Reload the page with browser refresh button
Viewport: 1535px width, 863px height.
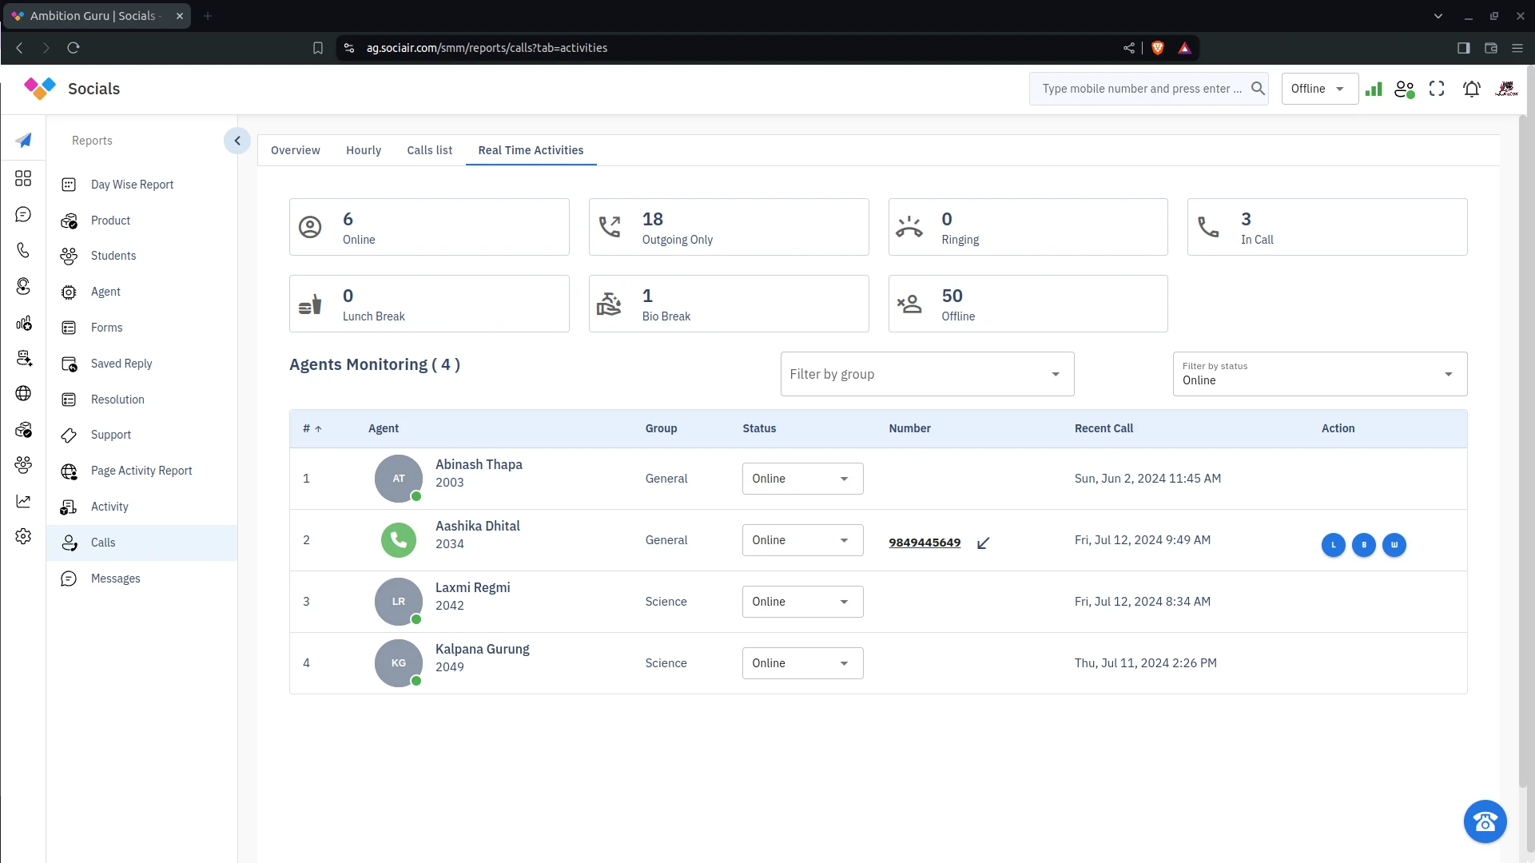coord(74,48)
